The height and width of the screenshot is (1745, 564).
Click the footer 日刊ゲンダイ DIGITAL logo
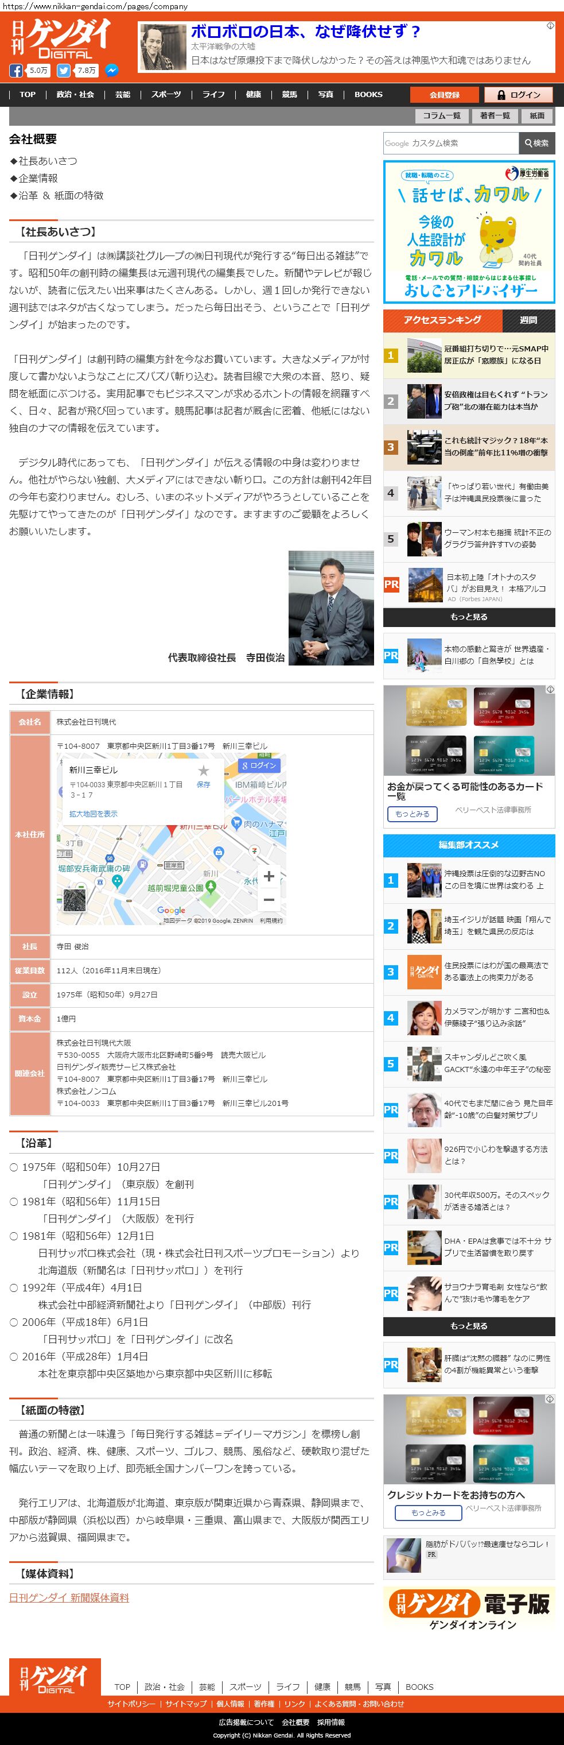point(55,1676)
